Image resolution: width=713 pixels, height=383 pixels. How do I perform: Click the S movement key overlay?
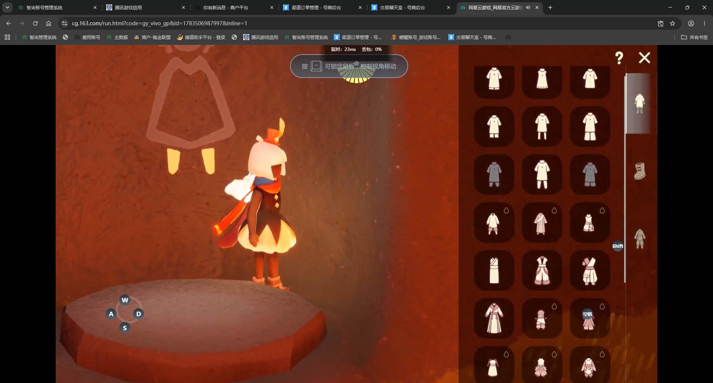pos(125,328)
